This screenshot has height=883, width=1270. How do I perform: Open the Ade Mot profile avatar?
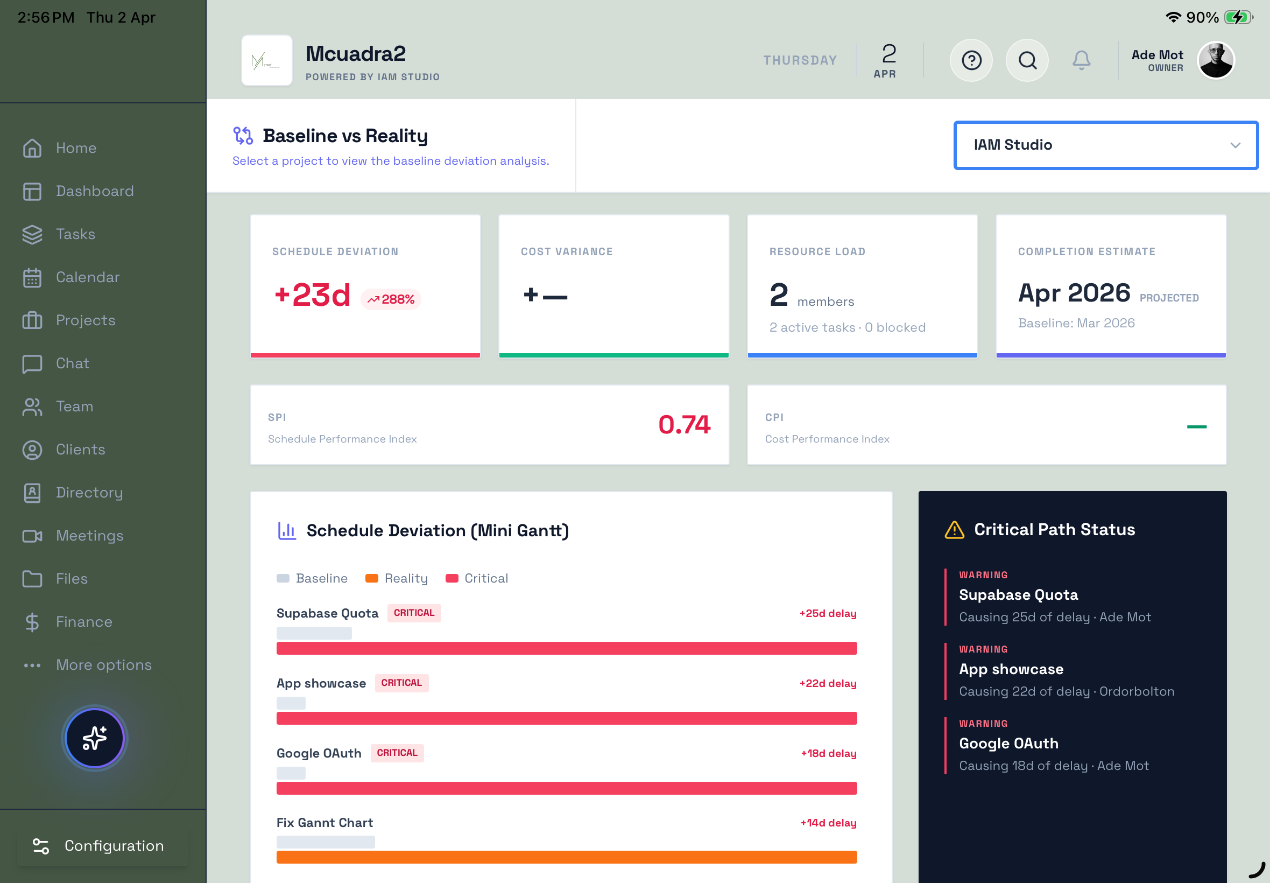1215,60
